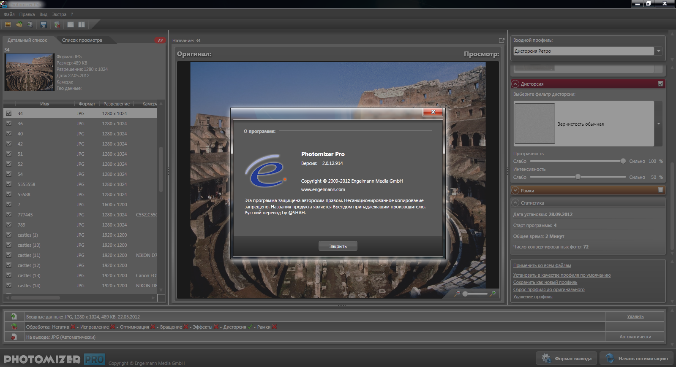
Task: Click the recycle bin remove icon
Action: point(57,25)
